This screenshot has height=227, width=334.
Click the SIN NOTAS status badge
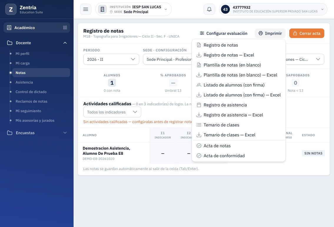pos(313,153)
